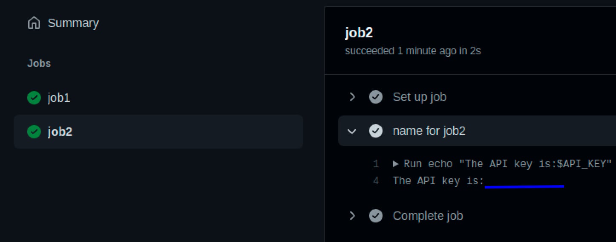Click the blue redacted API key value
The image size is (616, 242).
524,186
